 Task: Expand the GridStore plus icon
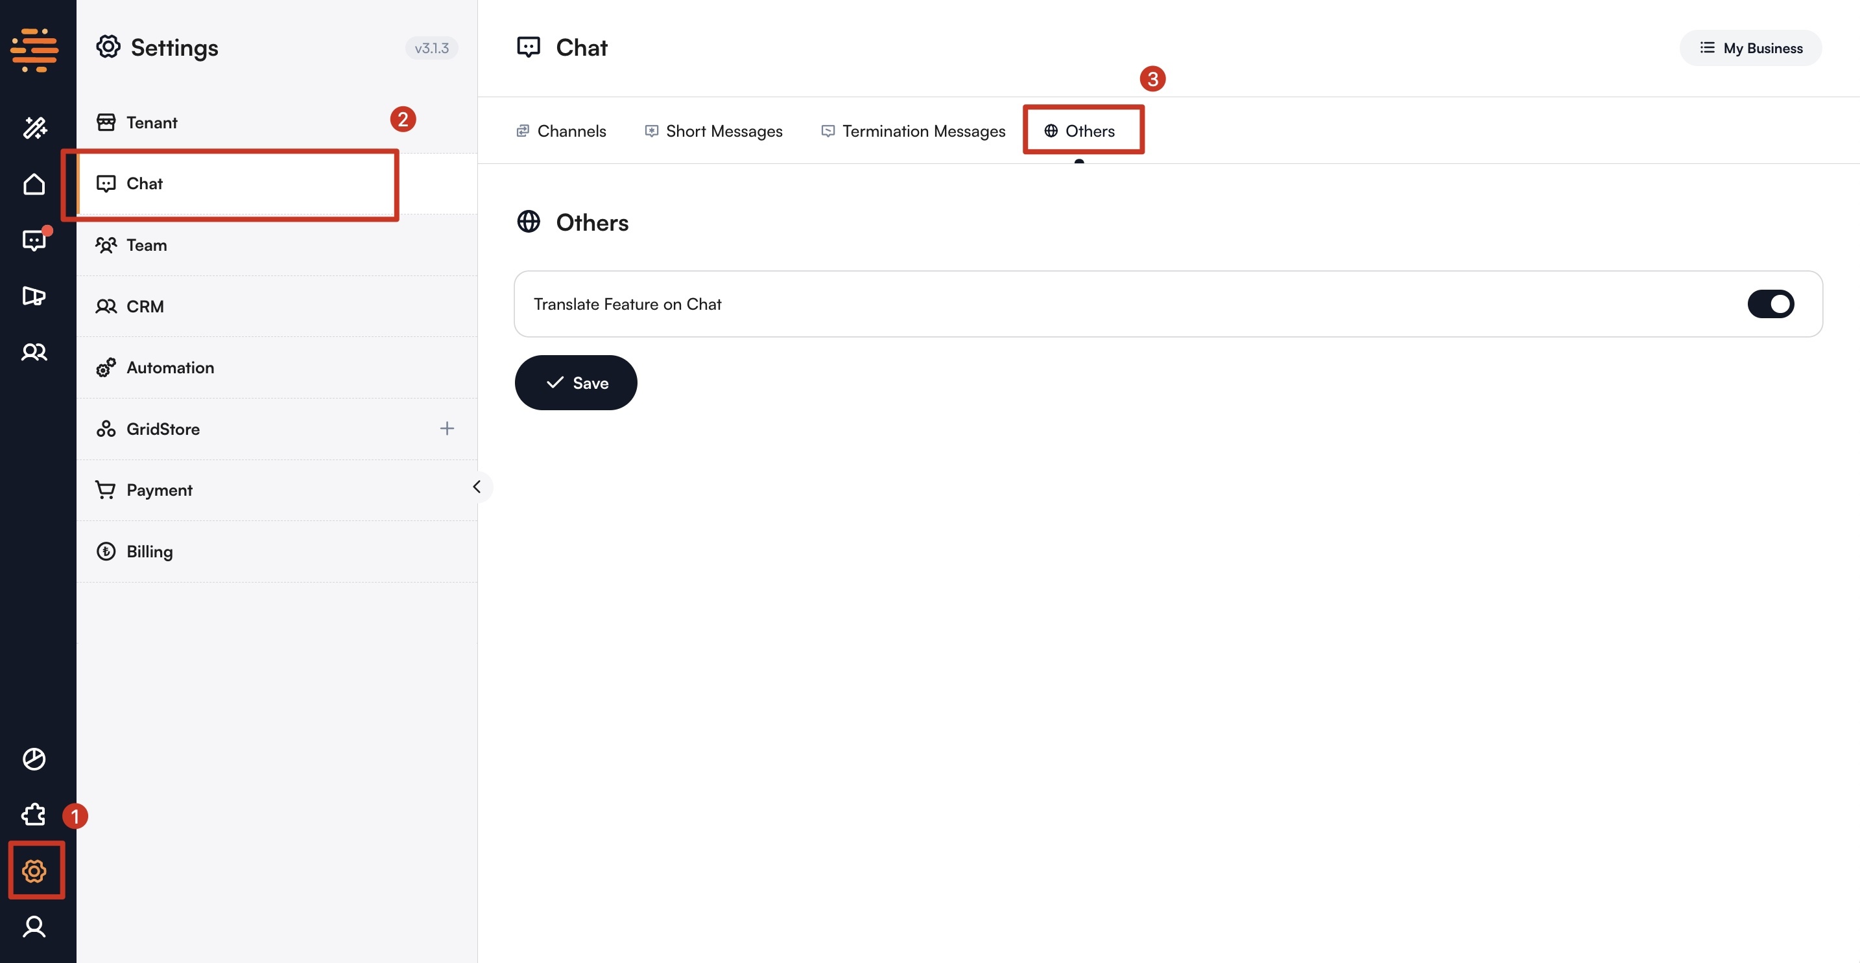coord(447,428)
